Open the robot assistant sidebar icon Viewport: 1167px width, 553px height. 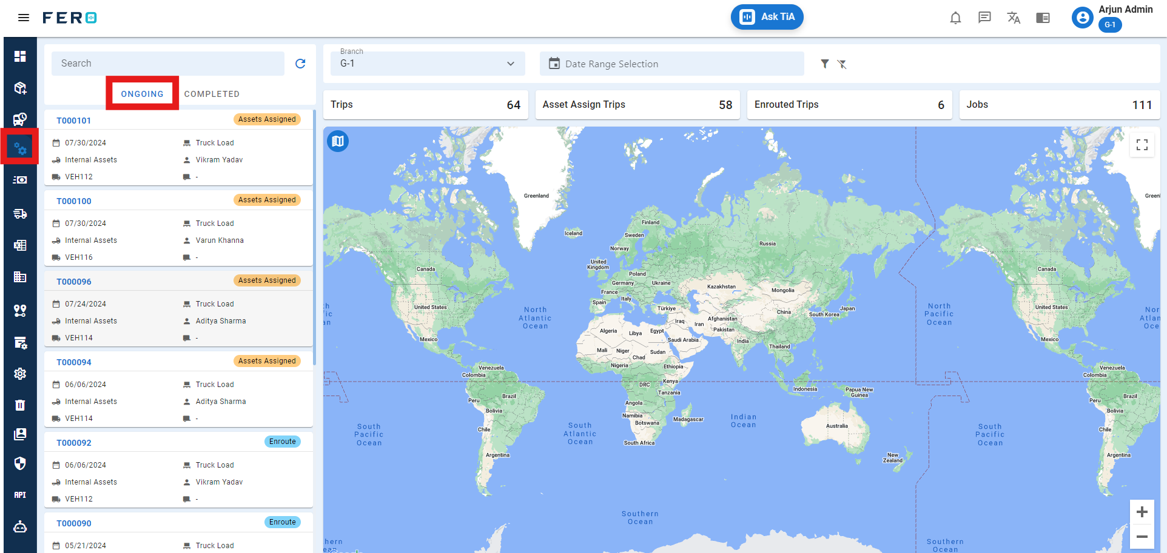pos(20,526)
